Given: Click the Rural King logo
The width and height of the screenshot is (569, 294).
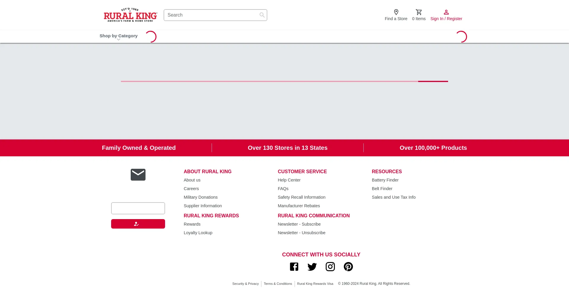Looking at the screenshot, I should [x=130, y=15].
